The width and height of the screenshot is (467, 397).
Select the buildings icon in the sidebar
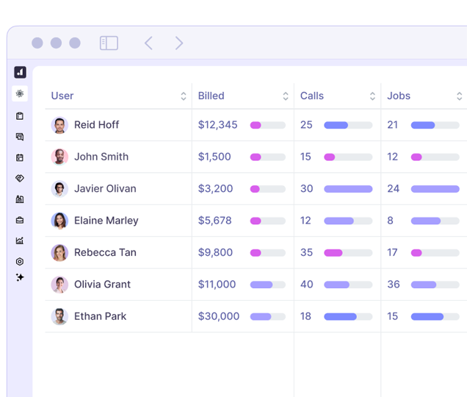pyautogui.click(x=20, y=198)
